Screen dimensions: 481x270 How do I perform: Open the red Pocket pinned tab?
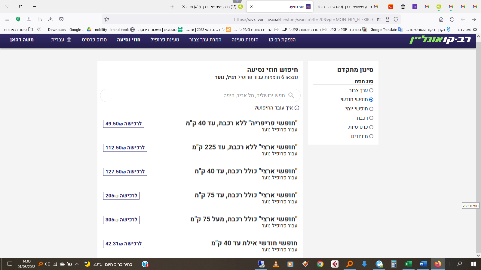coord(391,7)
